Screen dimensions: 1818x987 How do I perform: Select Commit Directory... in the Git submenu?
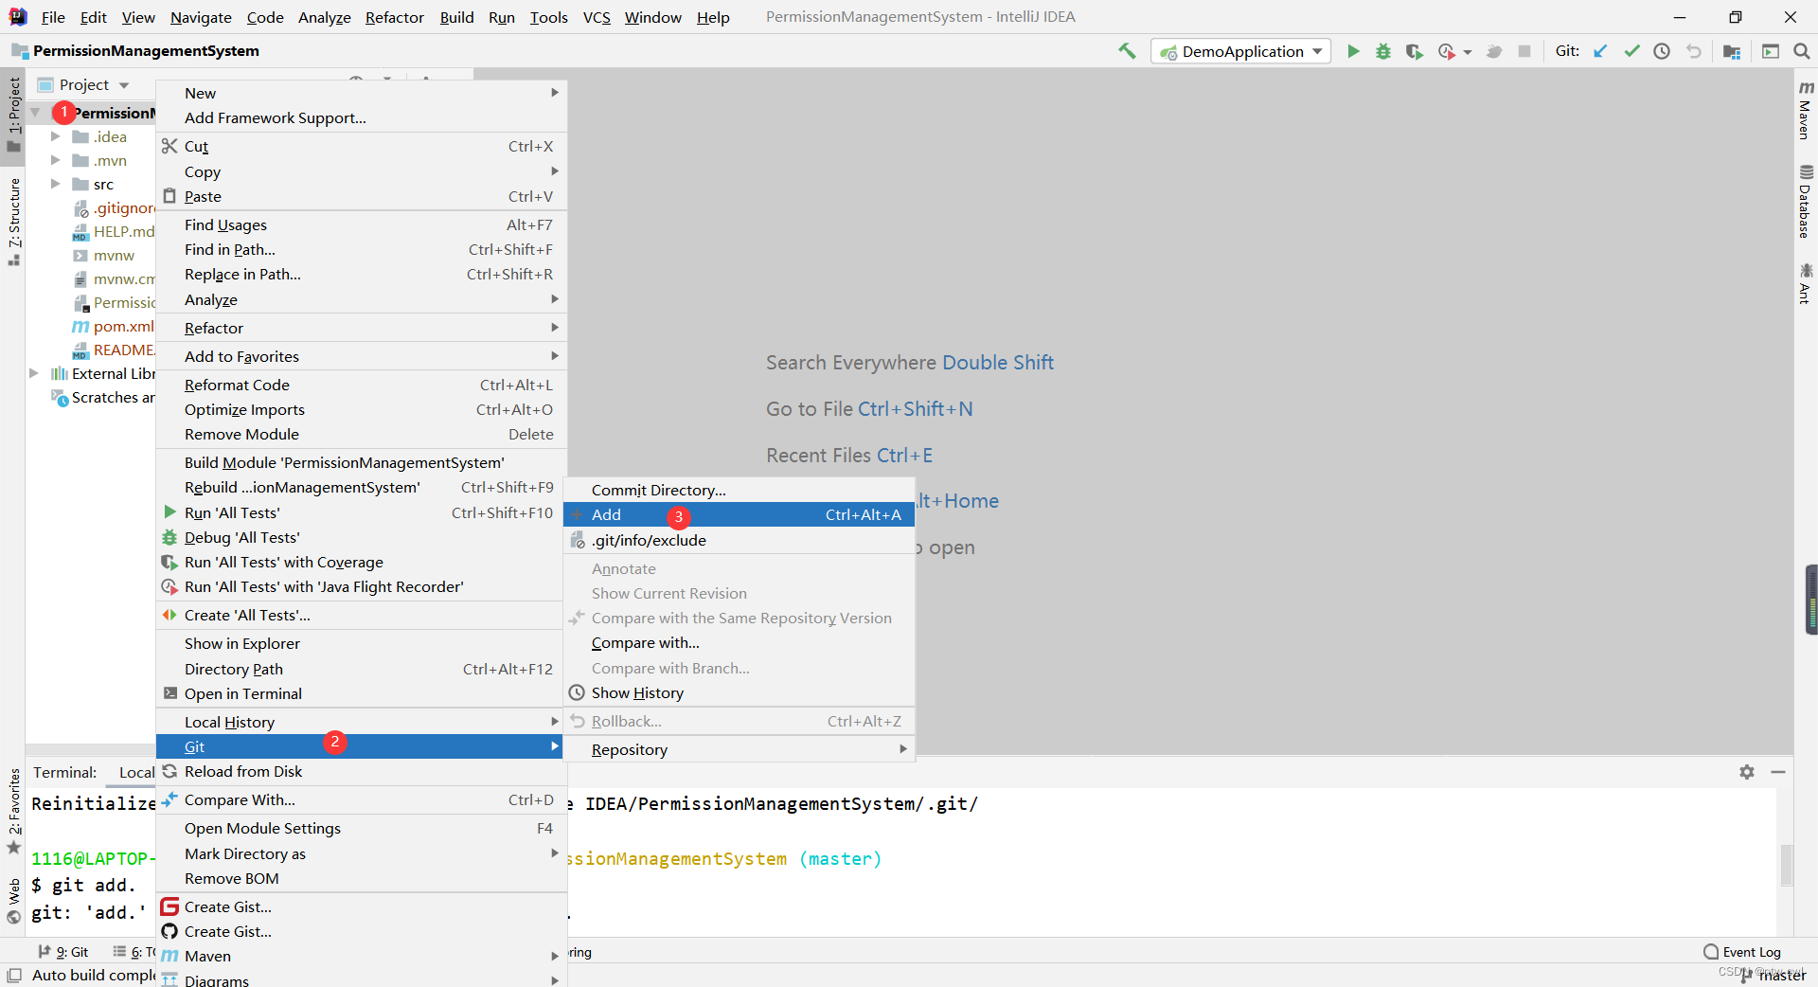[x=740, y=490]
